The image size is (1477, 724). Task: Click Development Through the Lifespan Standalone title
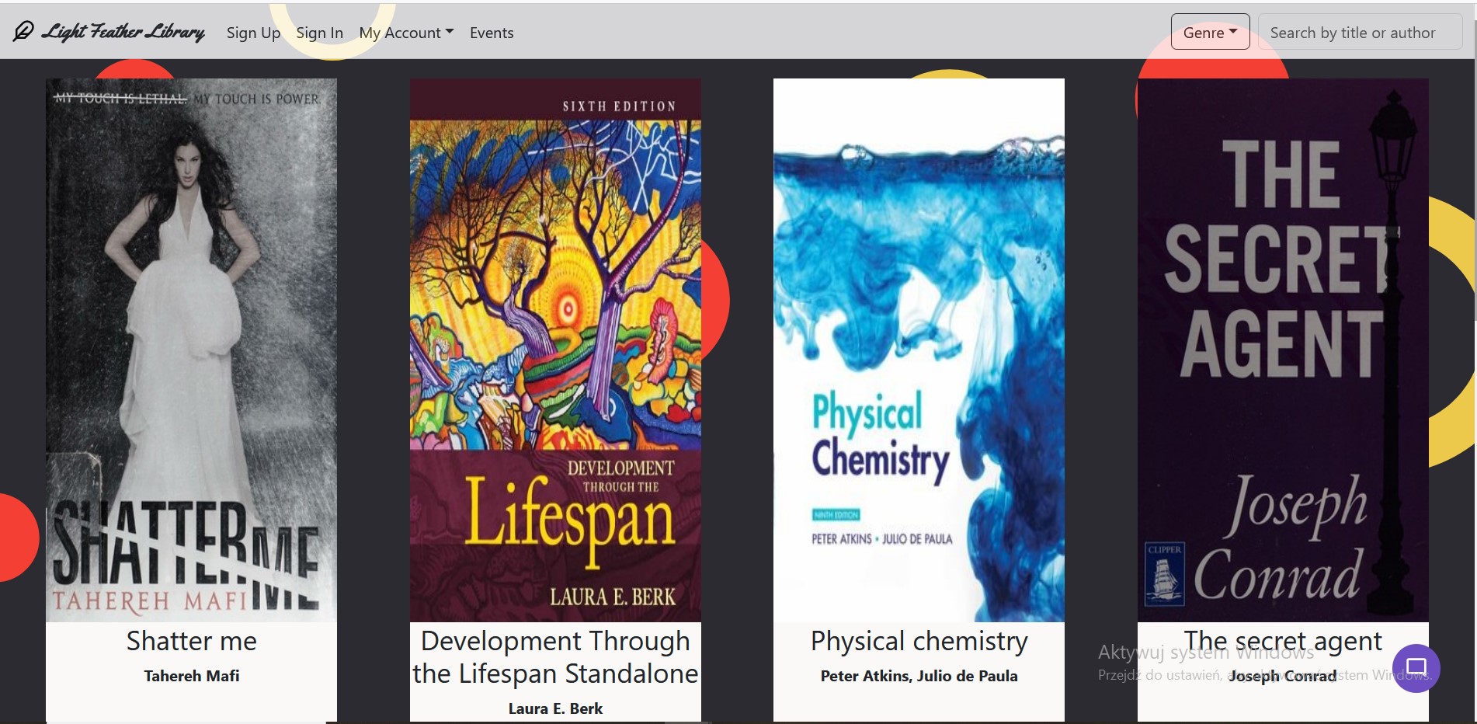(x=555, y=657)
